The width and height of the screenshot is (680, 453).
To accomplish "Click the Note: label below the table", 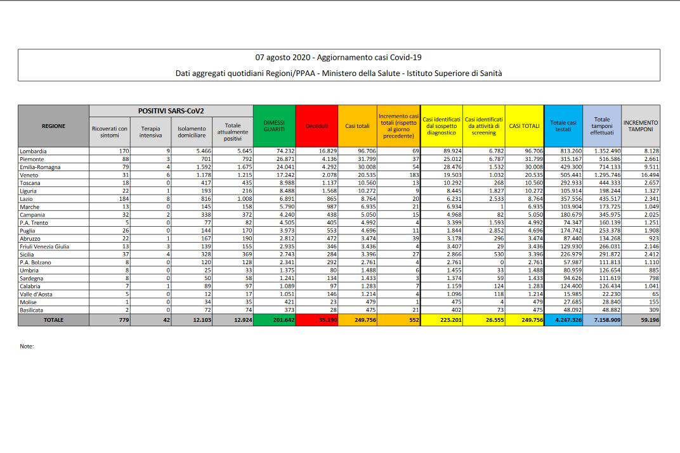I will [x=26, y=347].
